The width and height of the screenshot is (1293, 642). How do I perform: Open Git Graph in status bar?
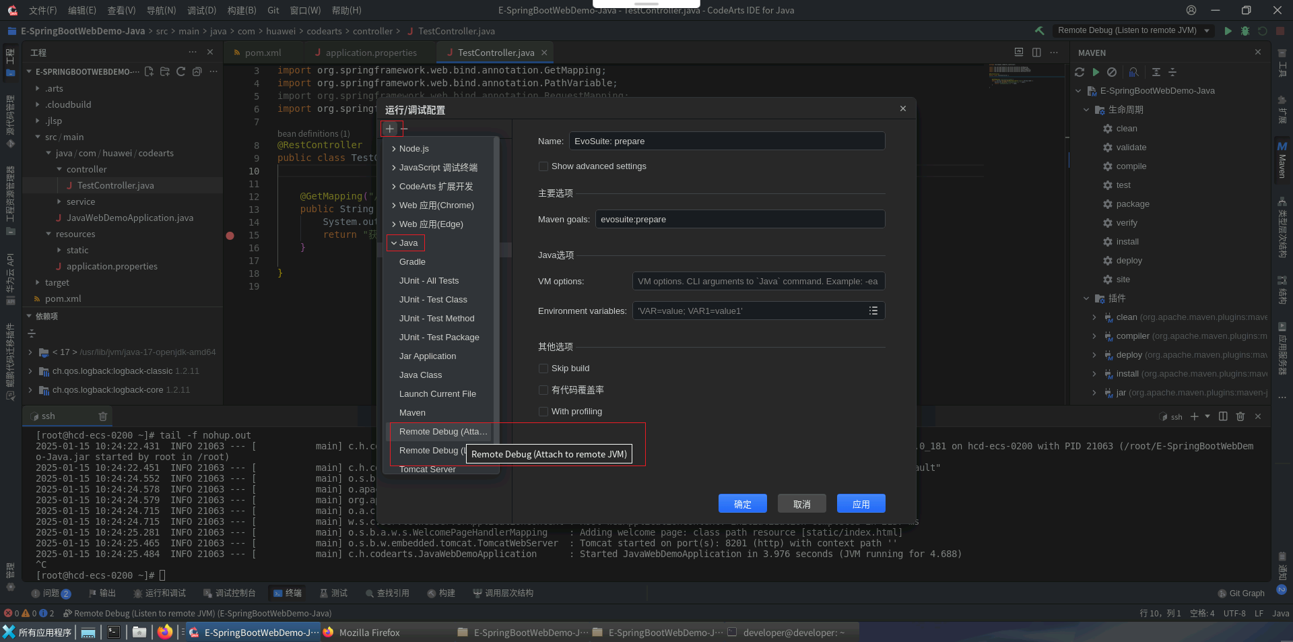(x=1241, y=593)
